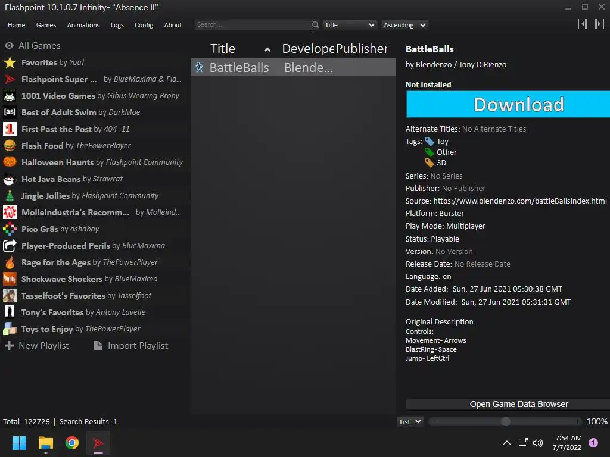Select the Flash Food burger icon

[10, 146]
